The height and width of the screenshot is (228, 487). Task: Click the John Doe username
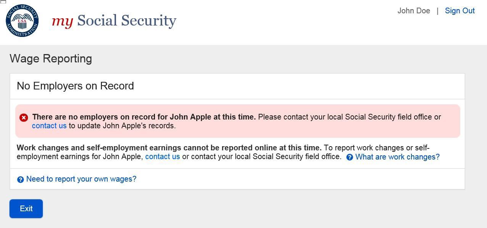click(x=414, y=11)
